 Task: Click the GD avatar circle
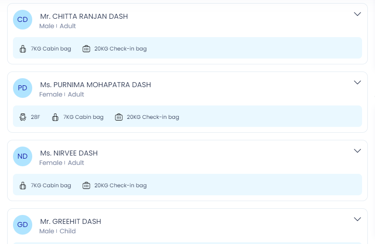point(22,225)
